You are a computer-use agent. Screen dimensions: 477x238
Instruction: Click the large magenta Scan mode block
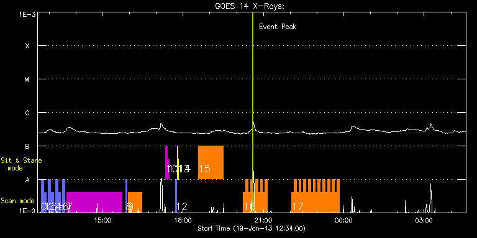tap(94, 202)
